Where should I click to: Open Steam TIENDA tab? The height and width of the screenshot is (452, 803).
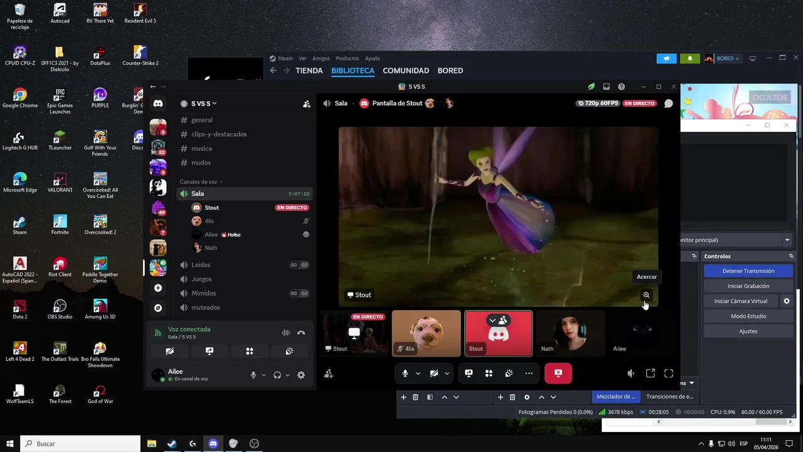point(309,71)
